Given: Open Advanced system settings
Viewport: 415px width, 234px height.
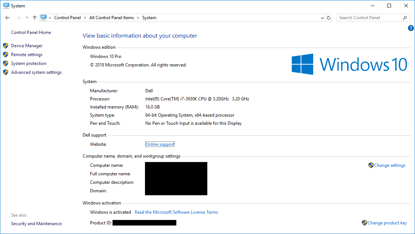Looking at the screenshot, I should 36,72.
